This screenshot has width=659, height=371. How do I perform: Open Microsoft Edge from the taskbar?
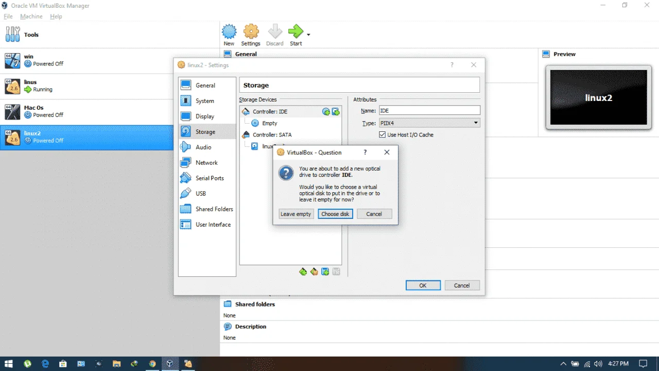pyautogui.click(x=45, y=364)
